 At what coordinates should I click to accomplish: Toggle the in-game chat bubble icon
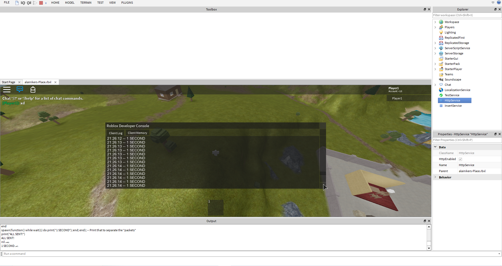pyautogui.click(x=20, y=89)
